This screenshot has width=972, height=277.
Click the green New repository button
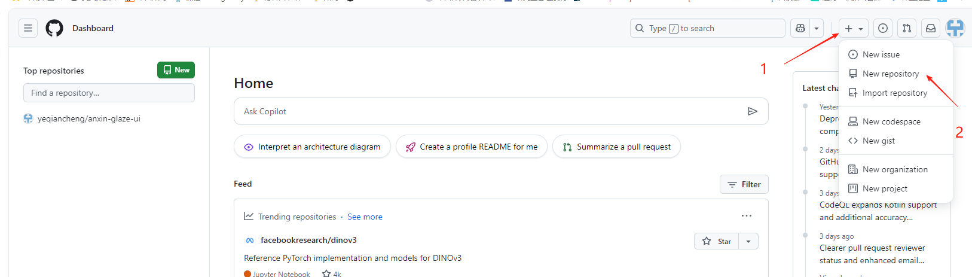(x=176, y=70)
